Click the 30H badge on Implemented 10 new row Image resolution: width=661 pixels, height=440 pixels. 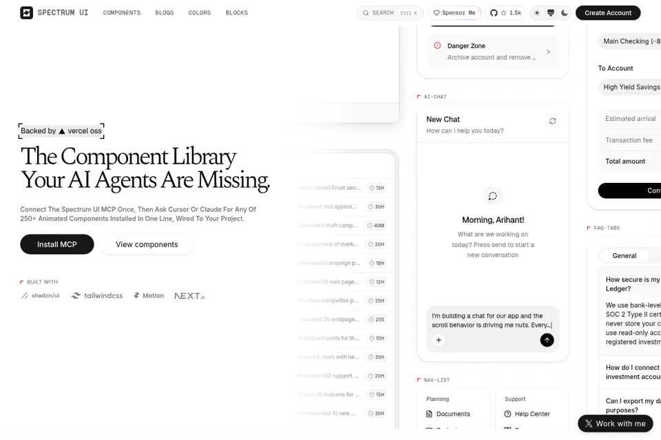tap(376, 413)
